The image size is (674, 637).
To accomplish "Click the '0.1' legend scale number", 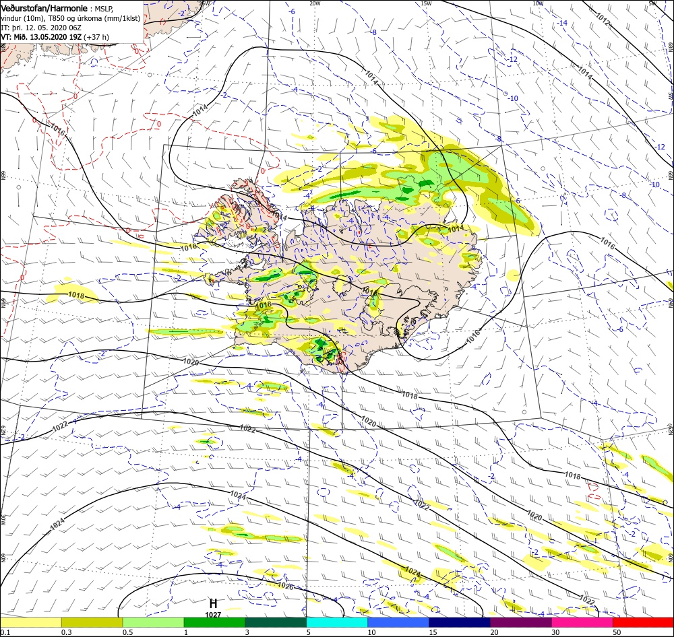I will tap(5, 633).
